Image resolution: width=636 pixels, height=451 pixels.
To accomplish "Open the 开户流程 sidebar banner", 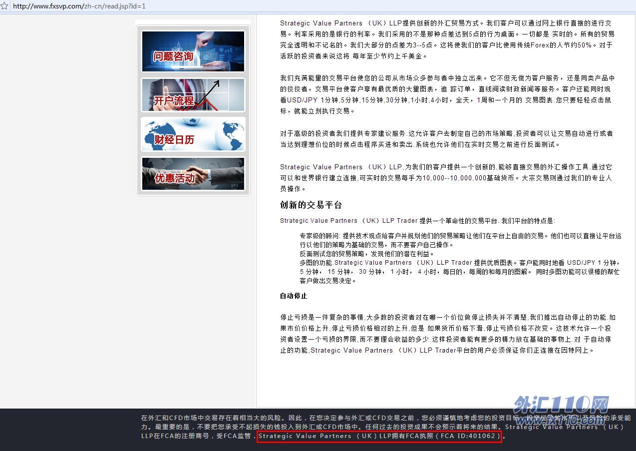I will coord(193,95).
